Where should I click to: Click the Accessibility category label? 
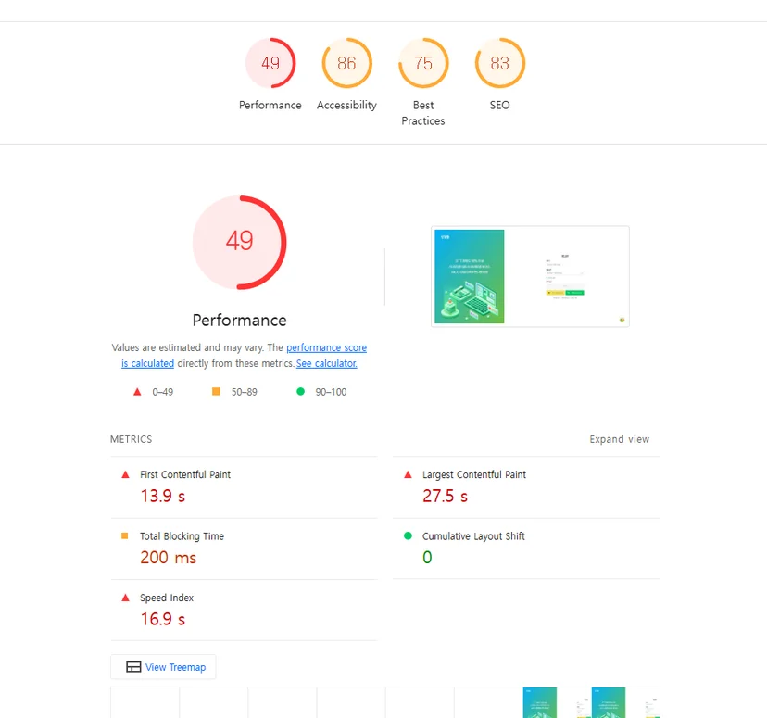click(346, 106)
